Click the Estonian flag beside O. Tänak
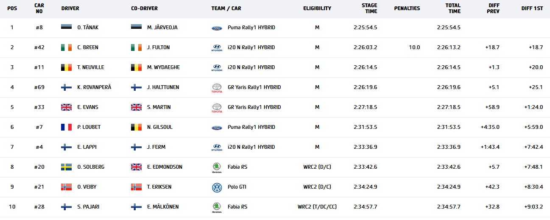 [x=67, y=28]
